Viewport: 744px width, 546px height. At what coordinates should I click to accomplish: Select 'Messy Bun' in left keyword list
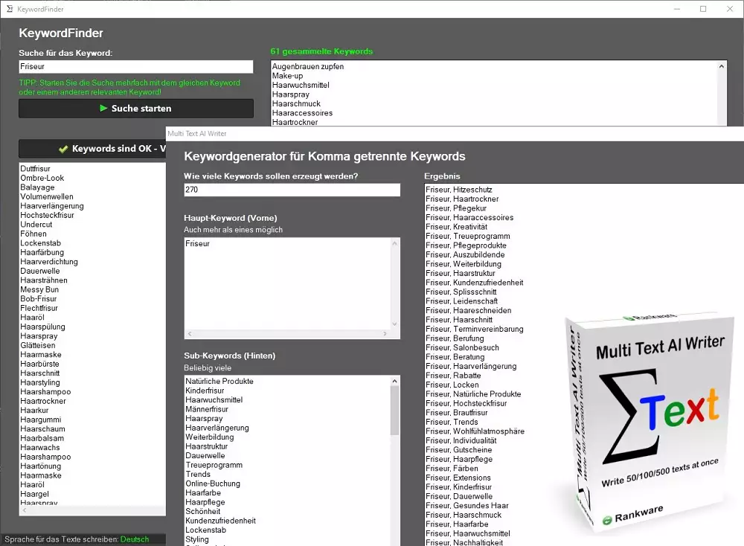click(39, 289)
